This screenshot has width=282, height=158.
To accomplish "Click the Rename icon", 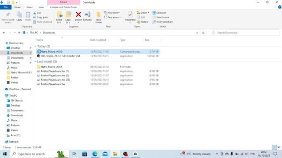I will tap(87, 14).
